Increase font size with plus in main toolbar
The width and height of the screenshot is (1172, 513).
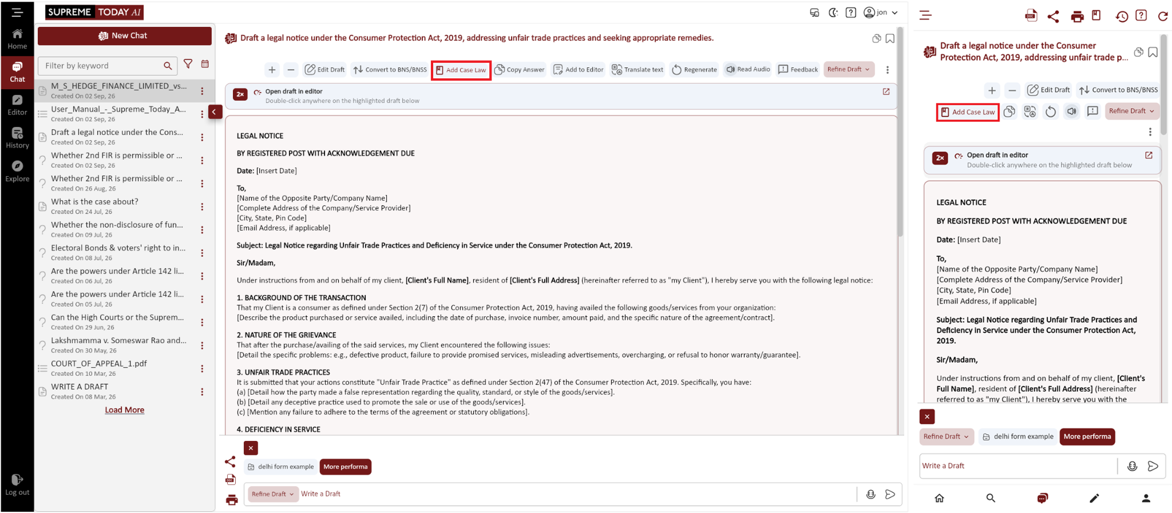pyautogui.click(x=272, y=70)
